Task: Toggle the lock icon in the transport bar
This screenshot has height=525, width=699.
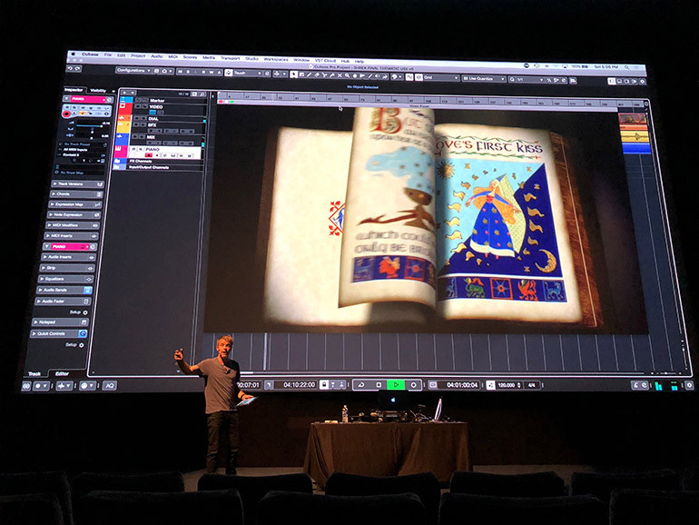Action: point(324,385)
